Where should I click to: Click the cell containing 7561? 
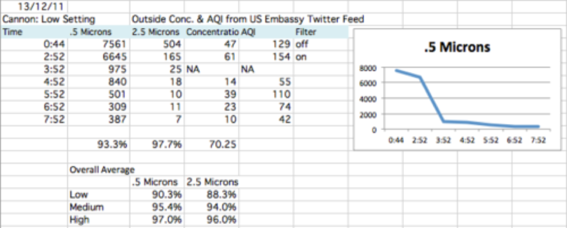[99, 44]
